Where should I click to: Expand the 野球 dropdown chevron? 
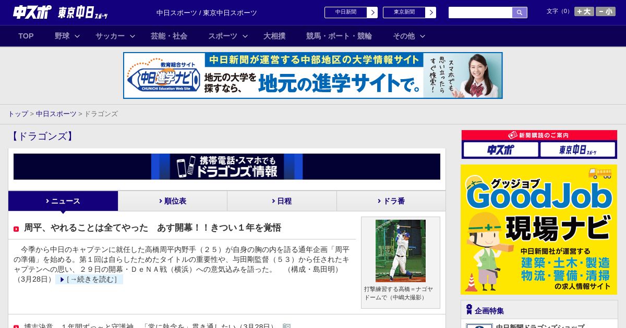click(x=77, y=36)
